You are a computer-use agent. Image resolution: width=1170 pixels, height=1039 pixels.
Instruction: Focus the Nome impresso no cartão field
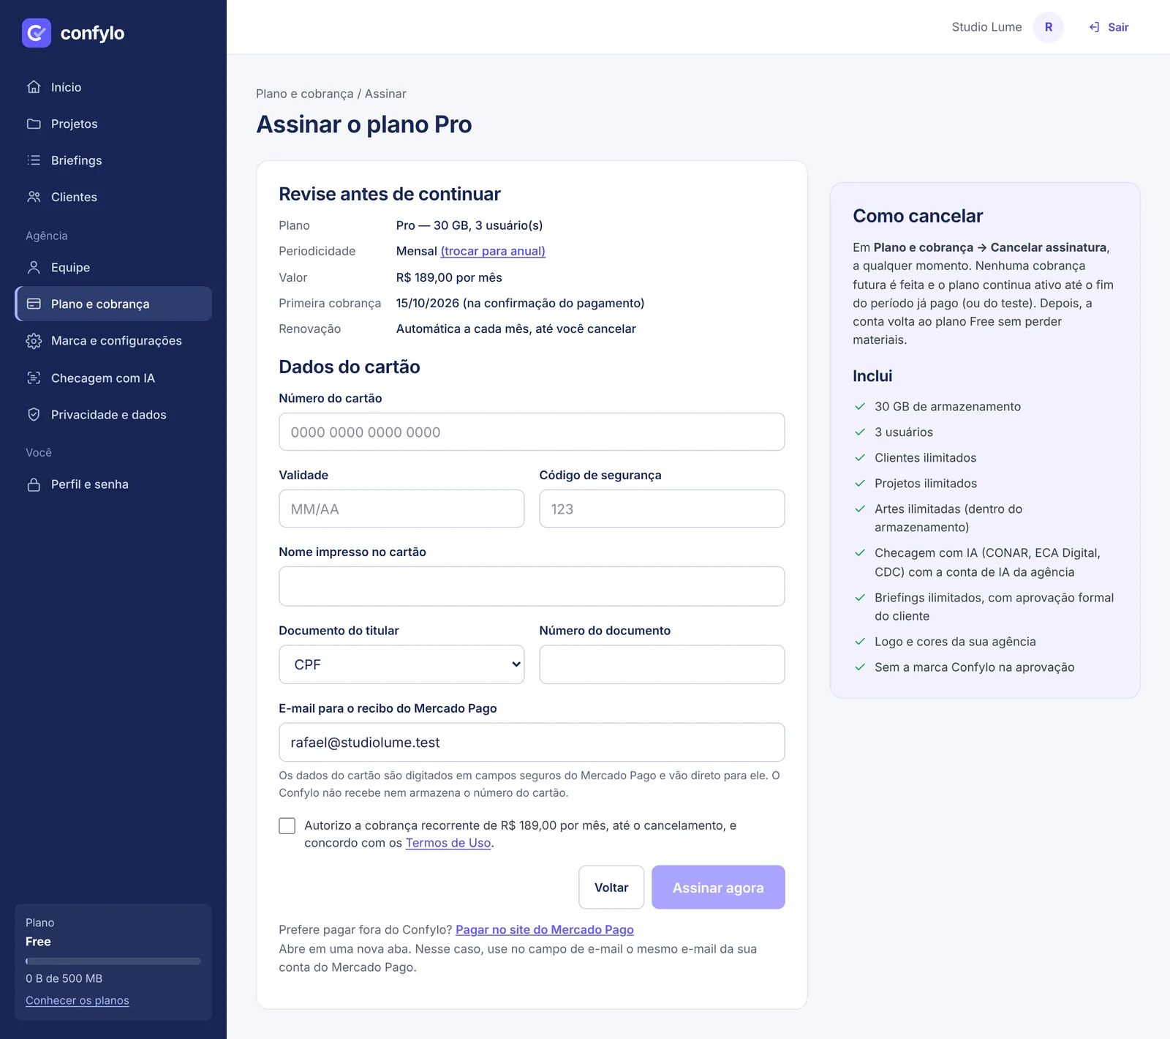point(532,586)
